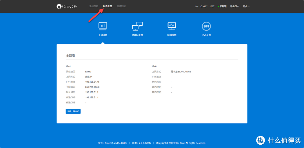Click the 无状态SLAAC+DNS value

coord(181,72)
